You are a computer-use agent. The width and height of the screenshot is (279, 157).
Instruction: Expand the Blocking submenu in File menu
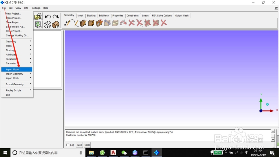[x=17, y=50]
